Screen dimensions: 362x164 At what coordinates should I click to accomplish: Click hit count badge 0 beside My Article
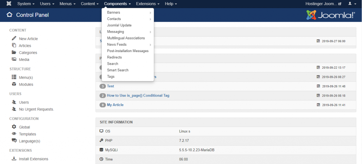[x=103, y=105]
